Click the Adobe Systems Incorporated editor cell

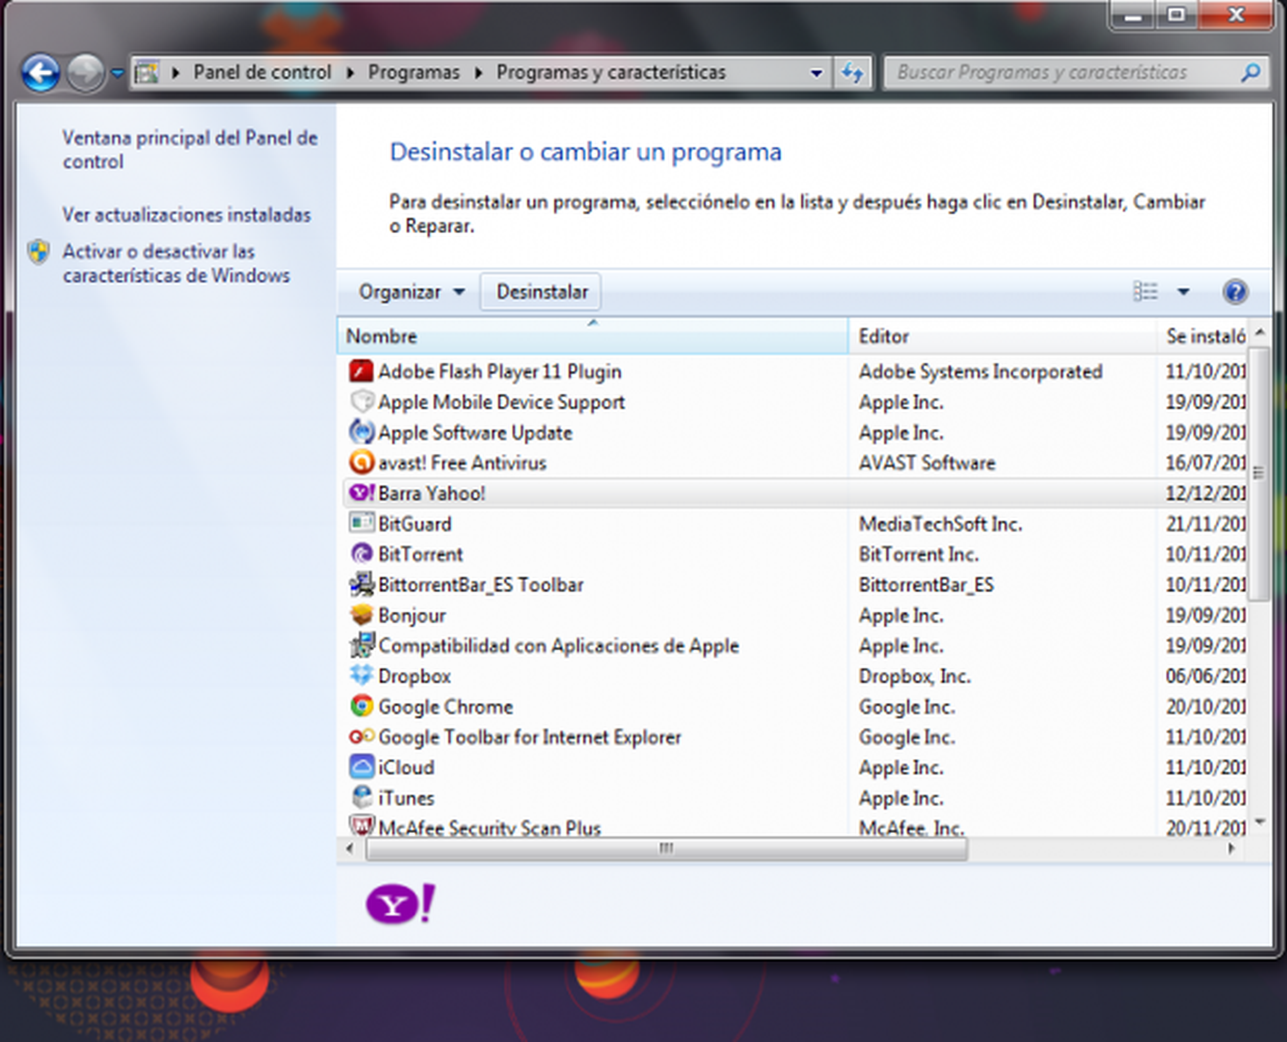[980, 372]
